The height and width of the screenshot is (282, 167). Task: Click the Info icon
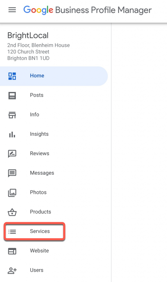pos(12,115)
